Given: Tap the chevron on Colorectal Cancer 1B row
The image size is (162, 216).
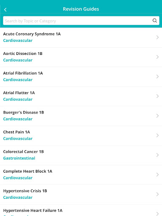Looking at the screenshot, I should pos(157,155).
